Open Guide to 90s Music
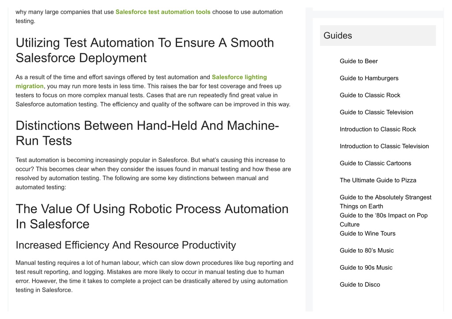 point(366,267)
